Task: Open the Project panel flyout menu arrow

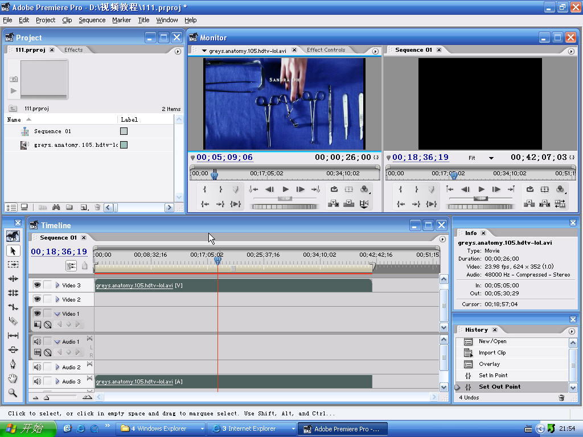Action: pos(178,51)
